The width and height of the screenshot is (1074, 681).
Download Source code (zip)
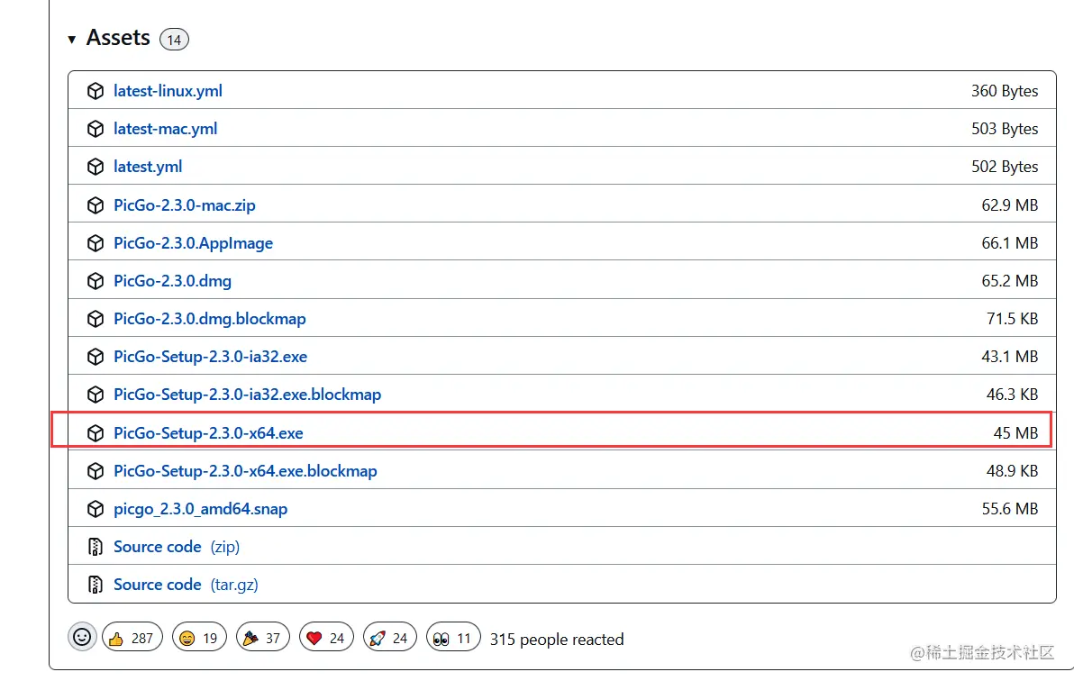[177, 547]
